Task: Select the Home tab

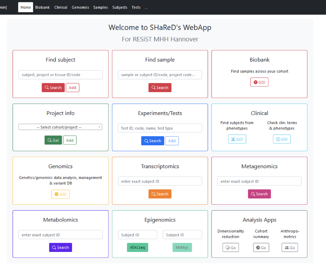Action: pyautogui.click(x=26, y=7)
